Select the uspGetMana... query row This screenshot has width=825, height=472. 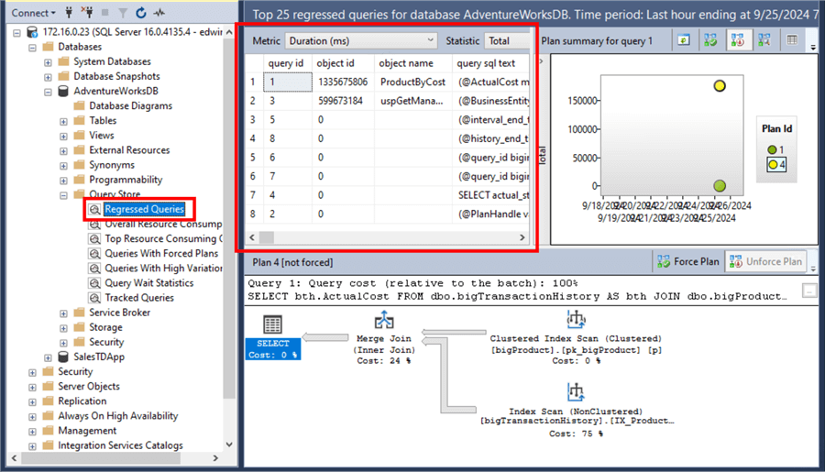coord(389,101)
